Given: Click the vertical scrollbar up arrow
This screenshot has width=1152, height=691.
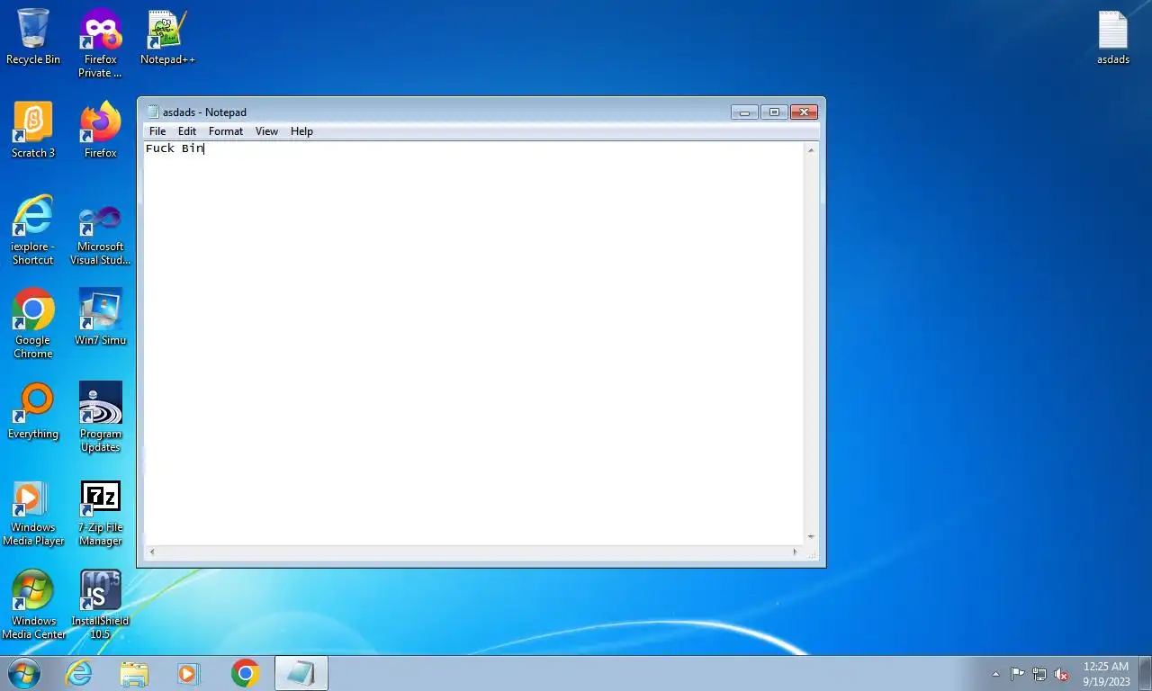Looking at the screenshot, I should (x=811, y=149).
